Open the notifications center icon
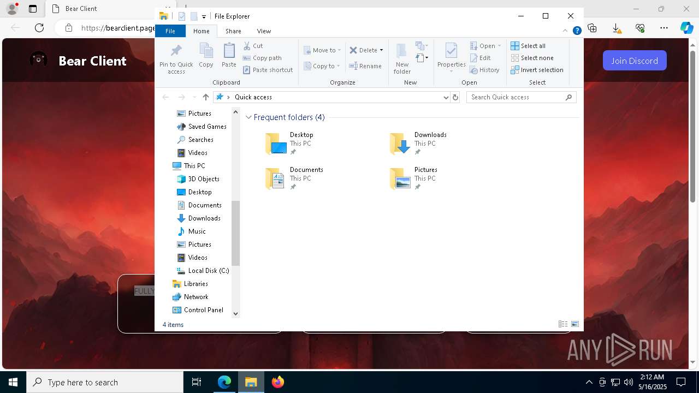This screenshot has width=699, height=393. (x=681, y=382)
